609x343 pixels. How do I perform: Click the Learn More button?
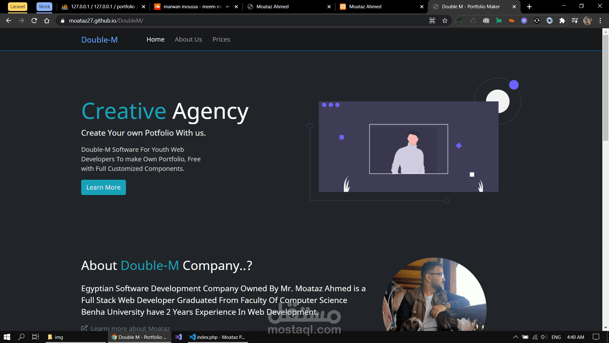(x=103, y=187)
